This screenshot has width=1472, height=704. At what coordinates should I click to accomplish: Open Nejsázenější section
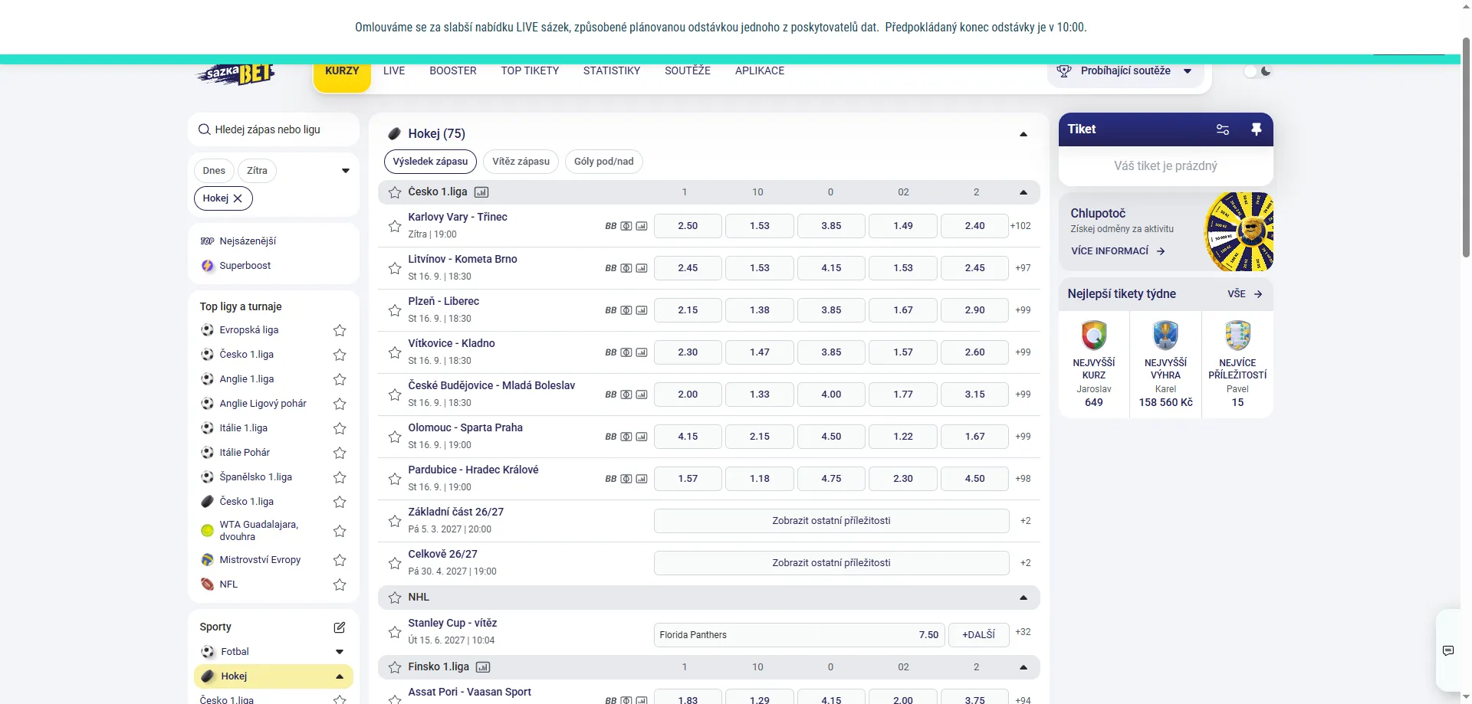click(x=248, y=241)
